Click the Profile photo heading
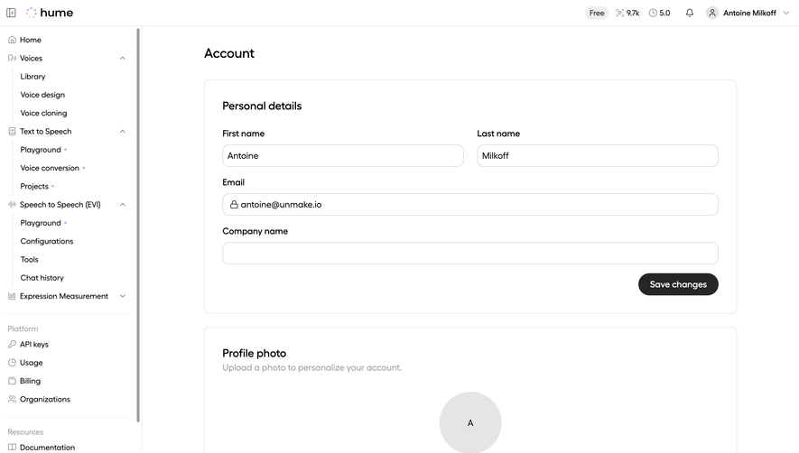The height and width of the screenshot is (453, 799). point(255,353)
